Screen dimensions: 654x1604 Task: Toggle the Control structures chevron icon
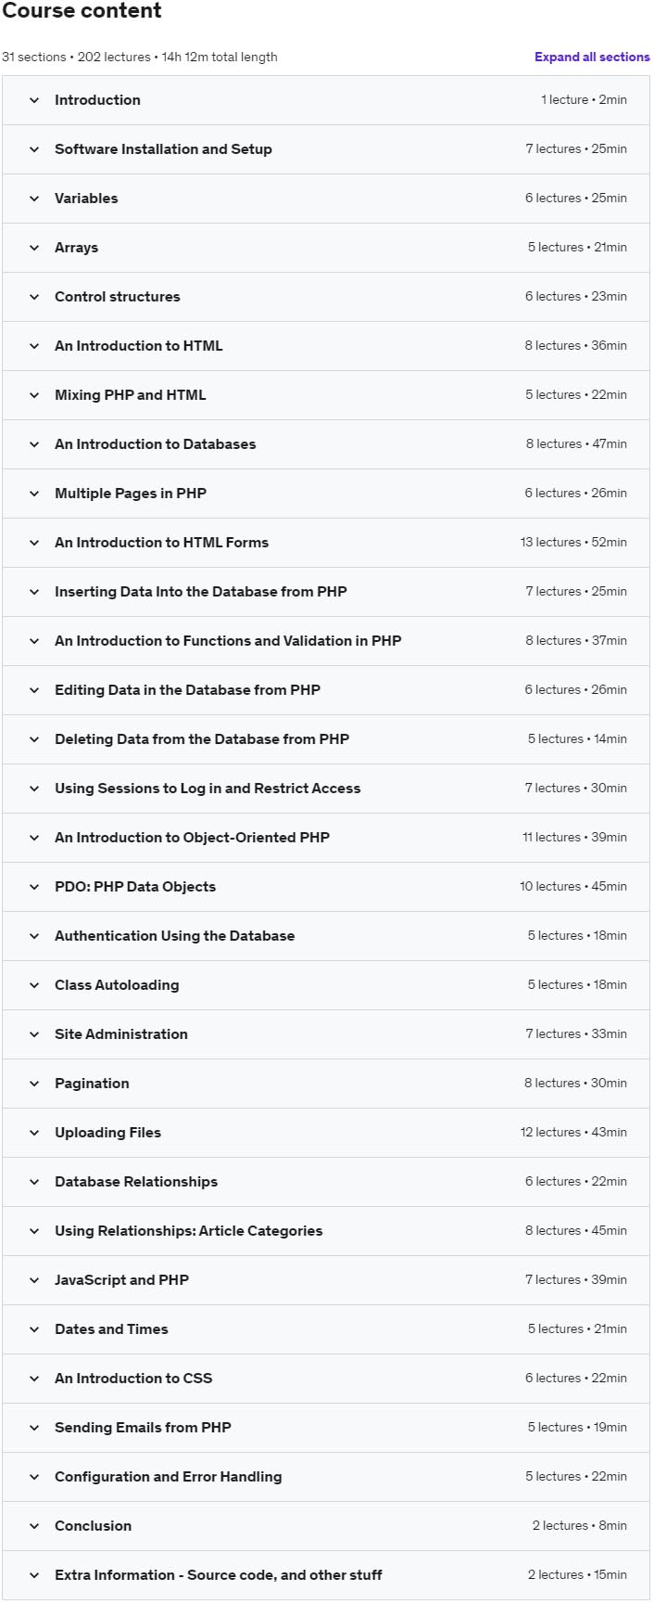34,297
